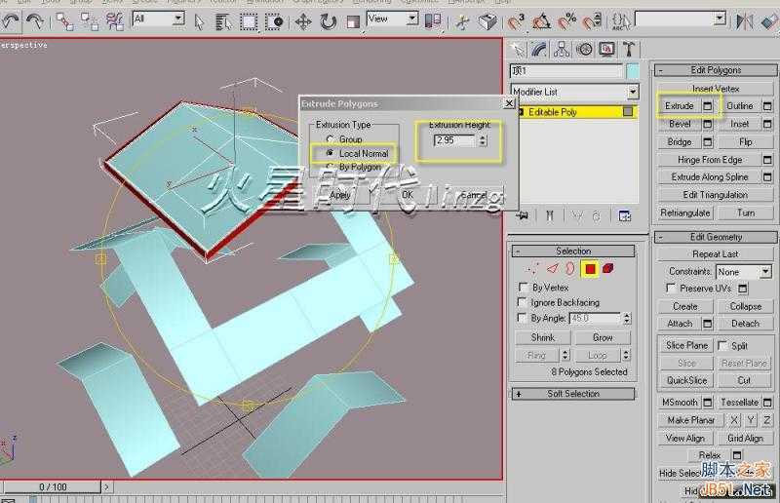780x503 pixels.
Task: Toggle the Percent Snap icon
Action: pyautogui.click(x=566, y=21)
